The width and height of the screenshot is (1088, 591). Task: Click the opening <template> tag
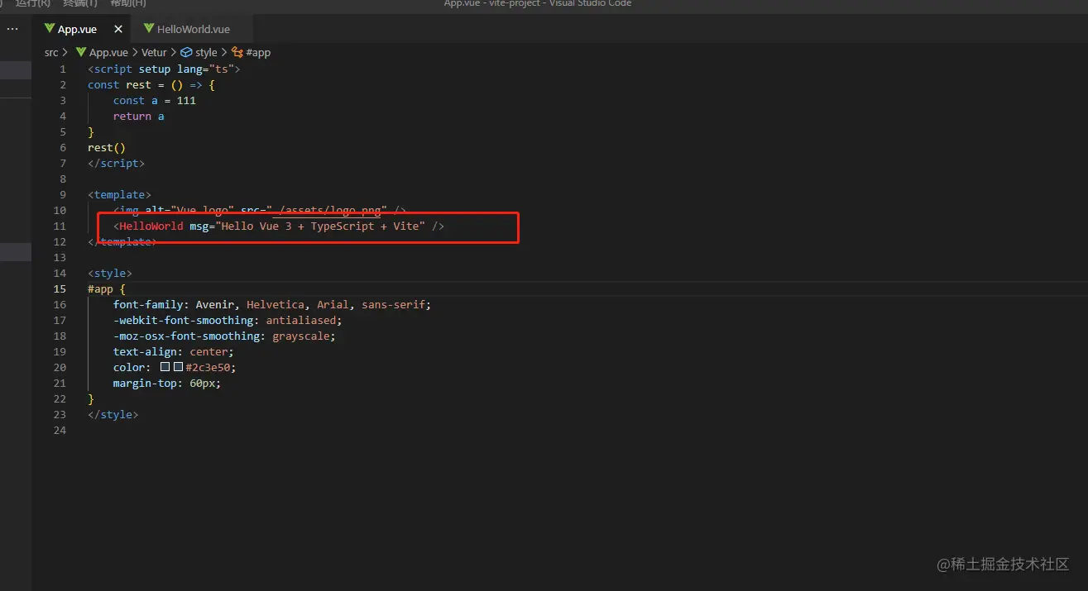tap(120, 194)
